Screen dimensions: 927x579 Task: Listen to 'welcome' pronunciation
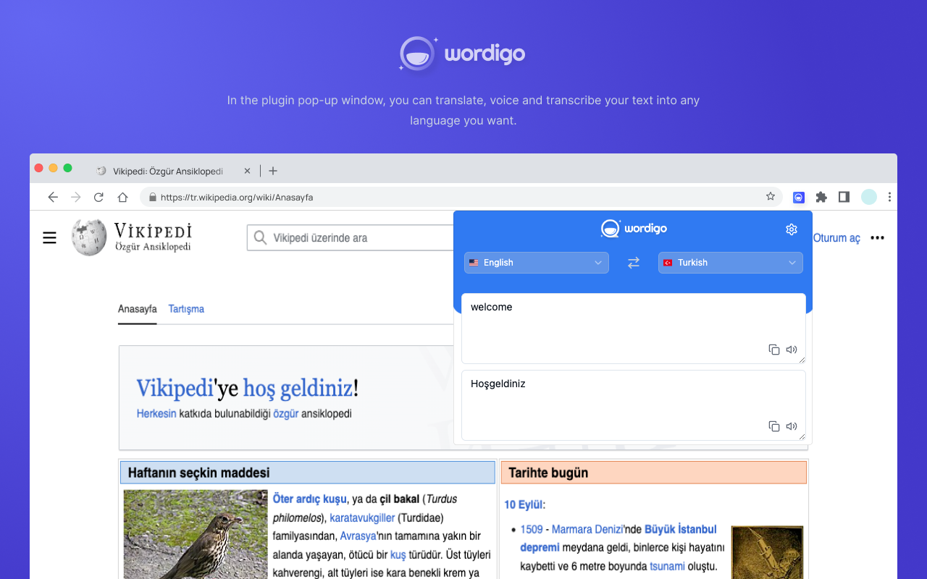(792, 350)
